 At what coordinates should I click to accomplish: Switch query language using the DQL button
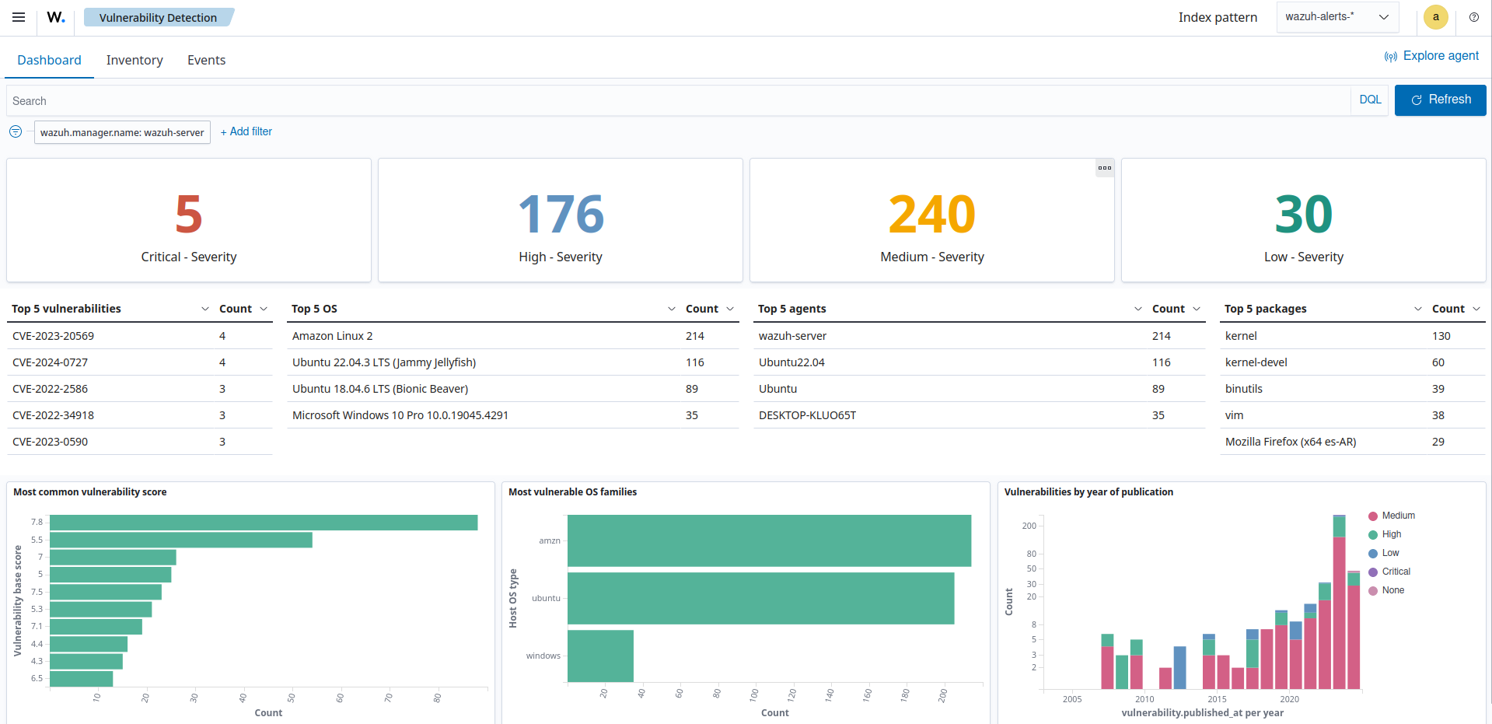(1369, 100)
